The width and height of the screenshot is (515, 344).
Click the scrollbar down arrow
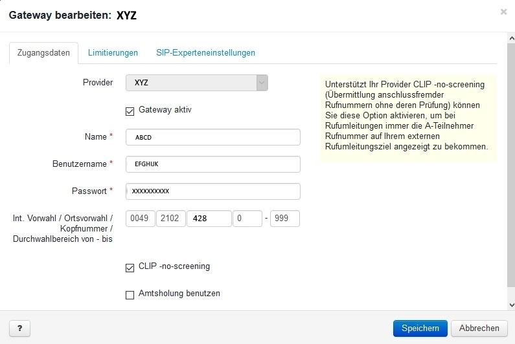coord(511,304)
